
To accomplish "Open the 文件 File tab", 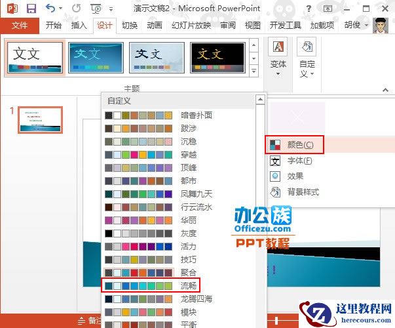I will [20, 25].
